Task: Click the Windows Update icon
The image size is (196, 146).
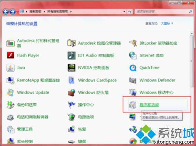Action: pos(11,93)
